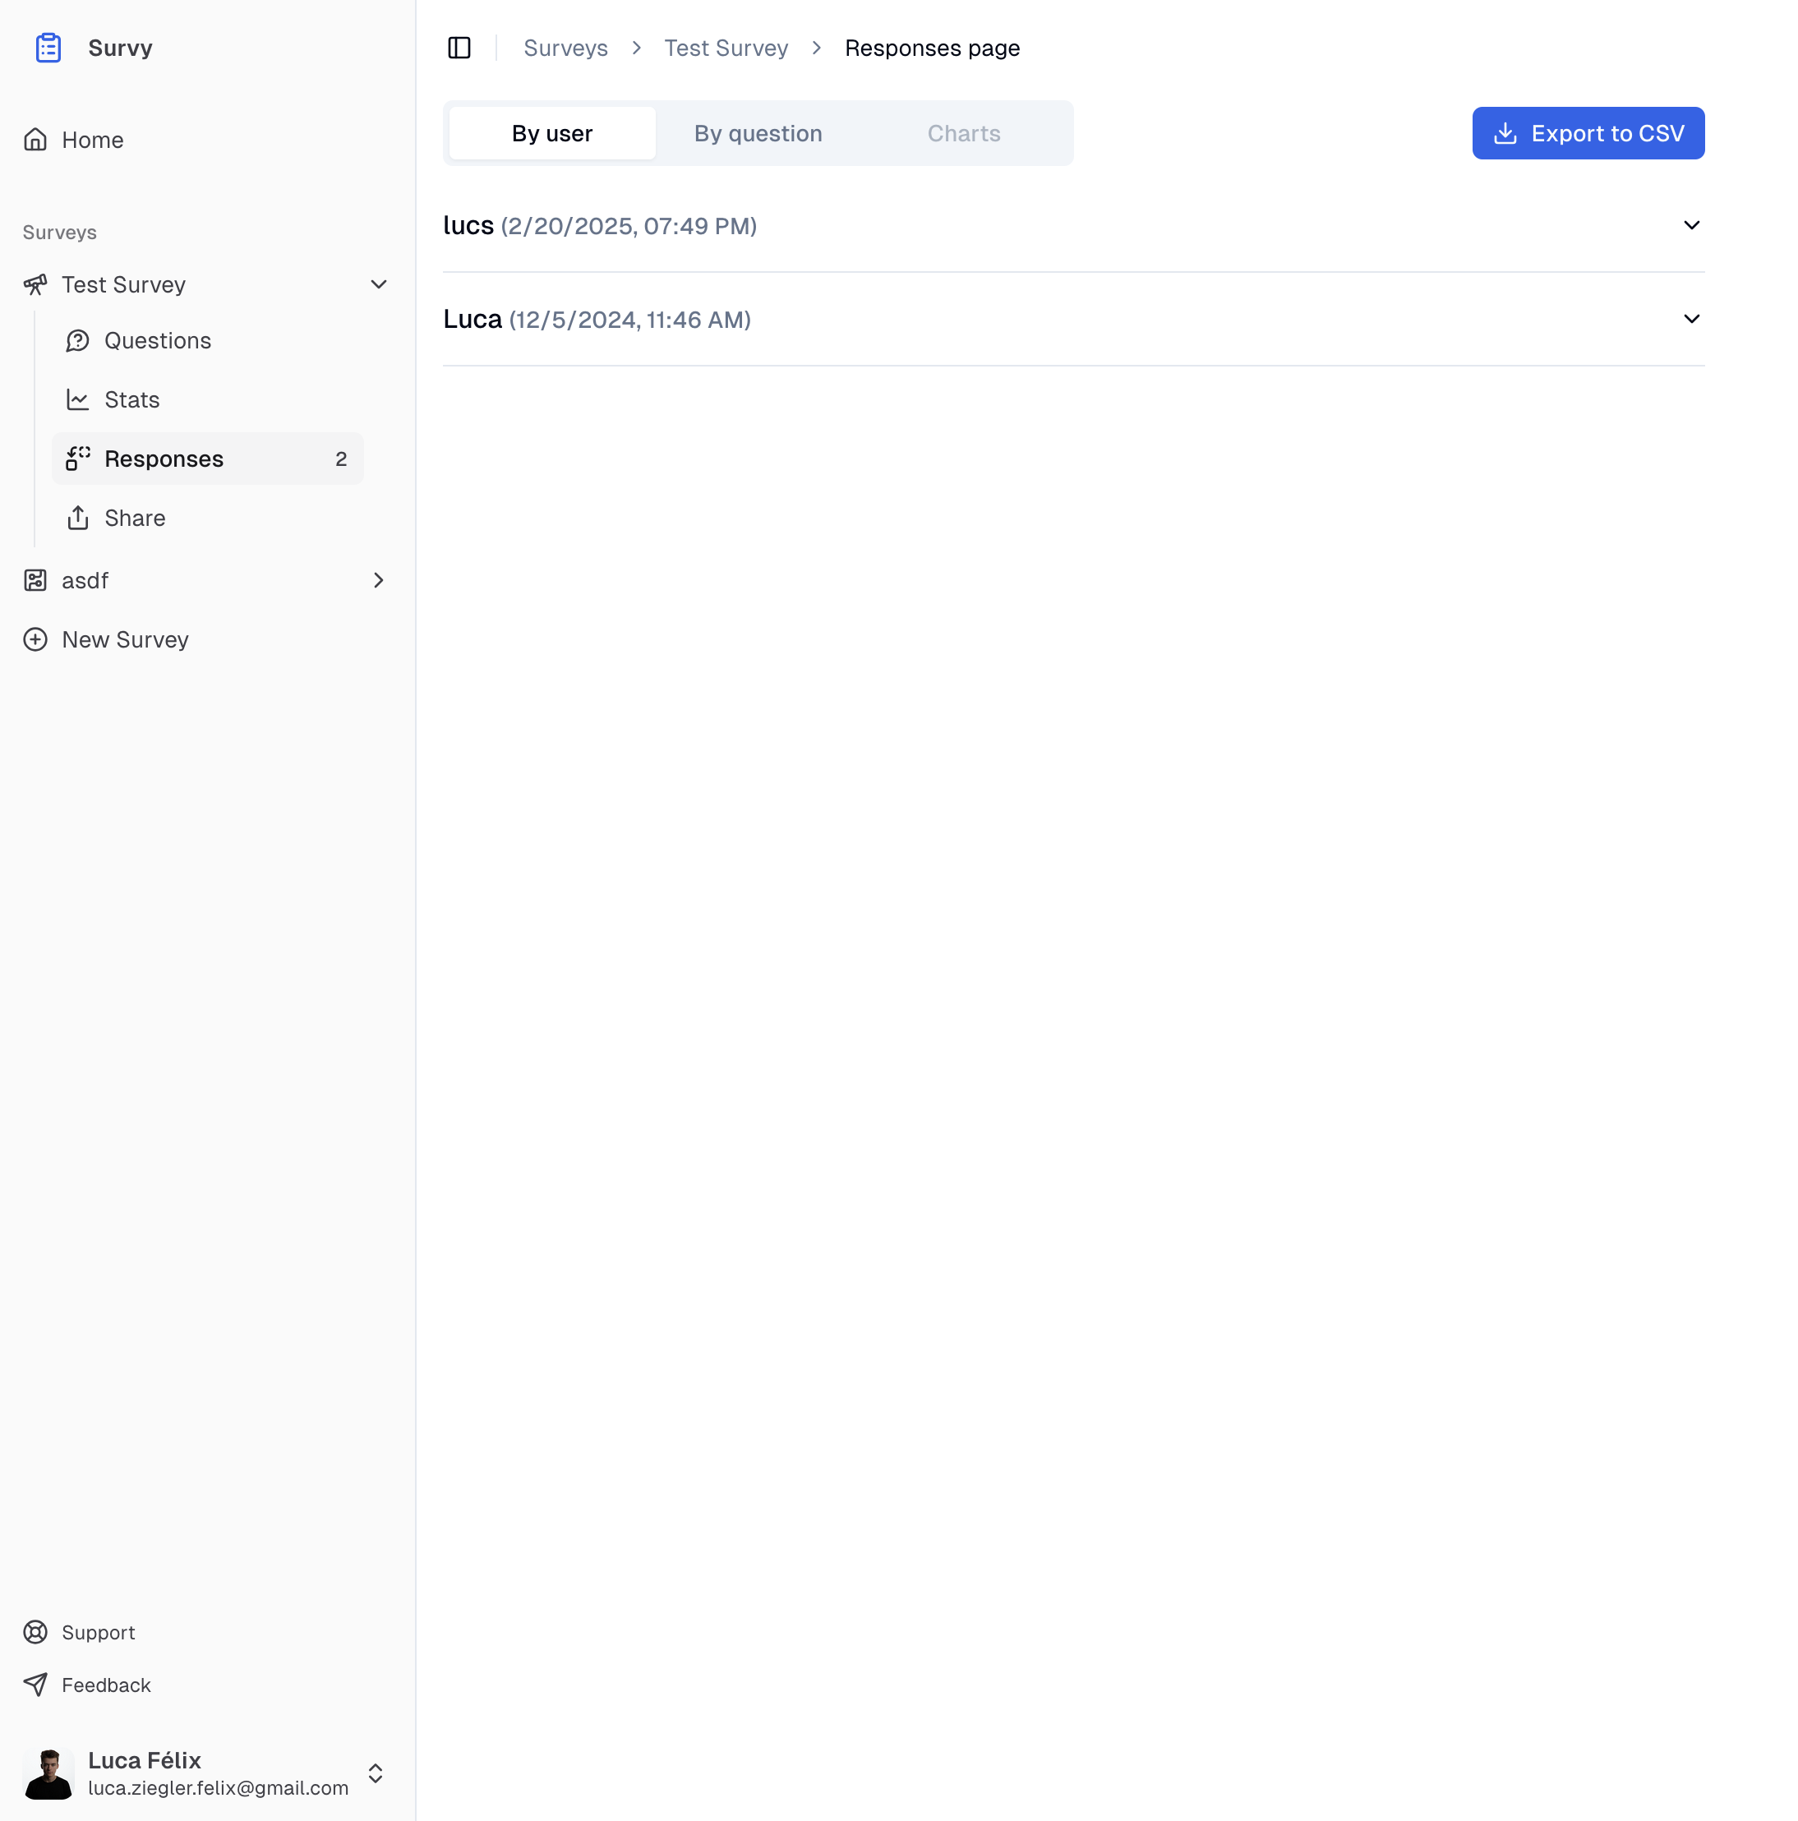Image resolution: width=1798 pixels, height=1821 pixels.
Task: Open the Feedback link in sidebar
Action: click(x=105, y=1685)
